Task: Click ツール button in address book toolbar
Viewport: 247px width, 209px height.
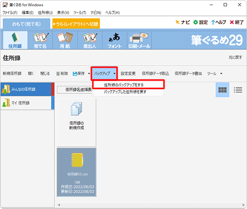Action: 212,74
